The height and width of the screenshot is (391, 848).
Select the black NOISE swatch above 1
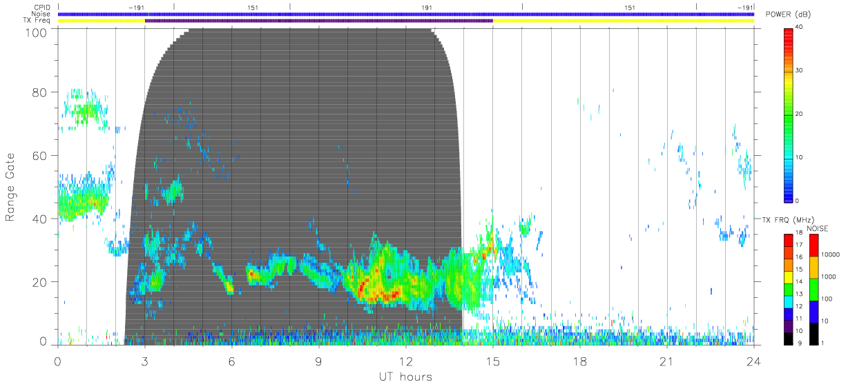point(813,332)
